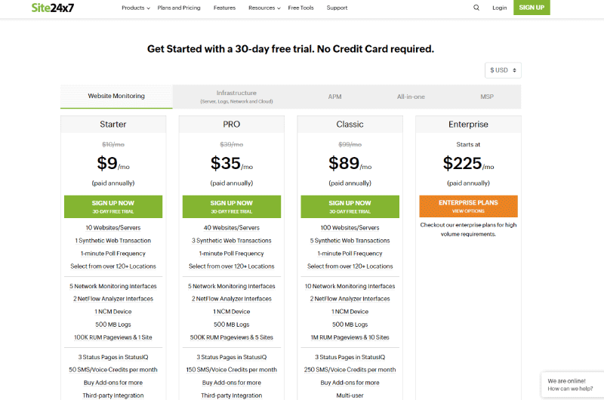Screen dimensions: 604x400
Task: Click 'Select from over 120+ Locations' in Starter
Action: (x=113, y=266)
